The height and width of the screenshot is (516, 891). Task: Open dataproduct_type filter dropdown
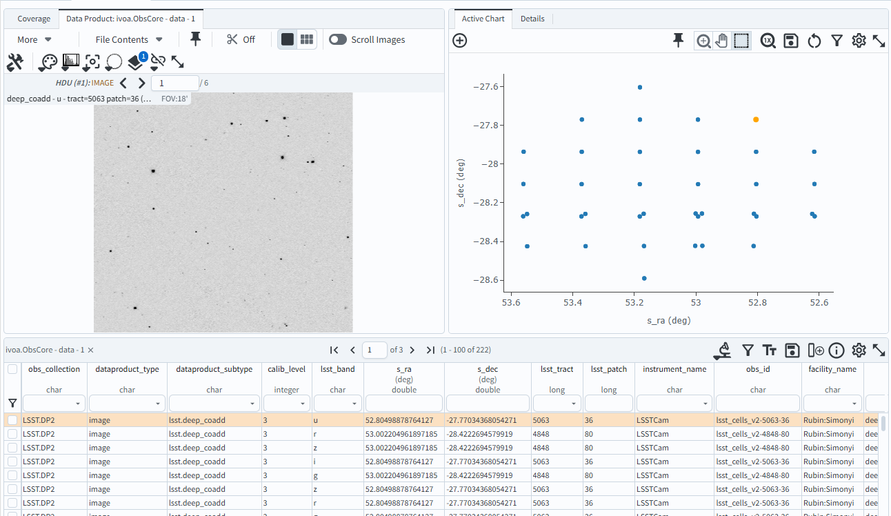158,403
